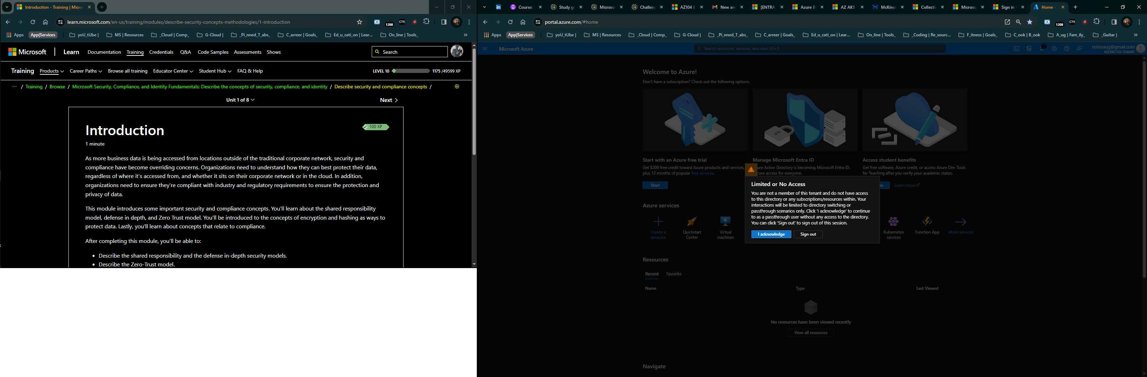Viewport: 1147px width, 377px height.
Task: Select the Training menu item
Action: 135,52
